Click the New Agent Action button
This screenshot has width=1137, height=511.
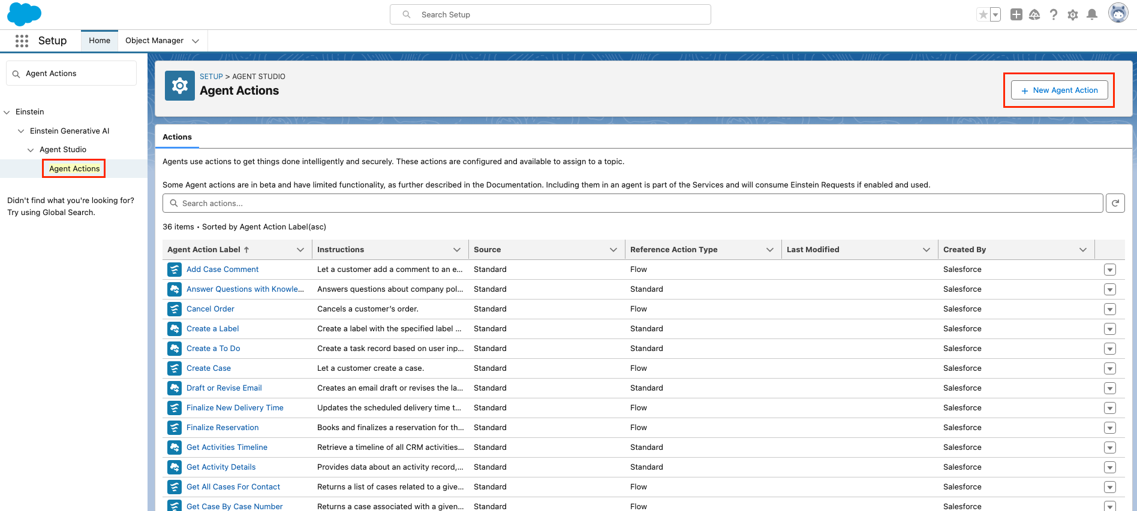pos(1059,90)
